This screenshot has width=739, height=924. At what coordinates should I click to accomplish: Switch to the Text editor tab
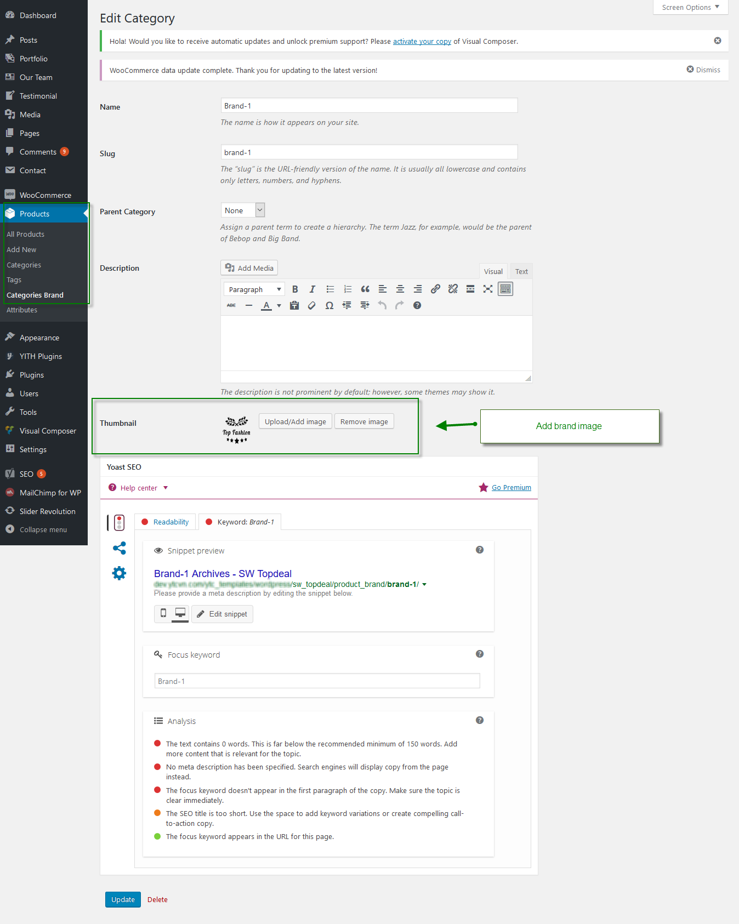point(521,271)
